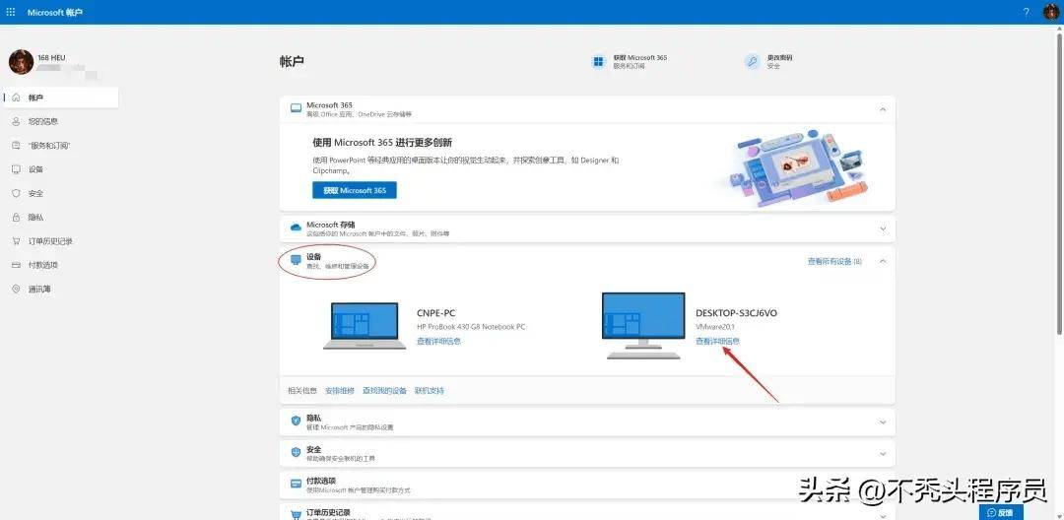This screenshot has width=1064, height=520.
Task: Expand the 安全 section chevron
Action: 882,453
